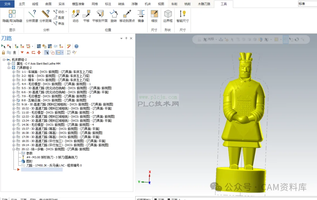
Task: Open dropdown next to toolpath swap icon
Action: pos(32,46)
